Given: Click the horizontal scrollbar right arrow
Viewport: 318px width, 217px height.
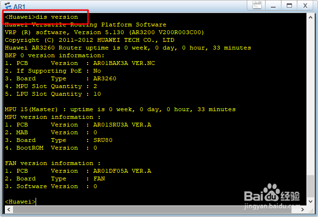Looking at the screenshot, I should [x=303, y=209].
